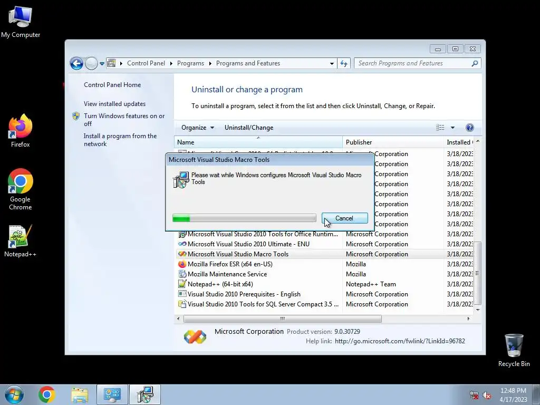Click the vertical scrollbar down arrow
The width and height of the screenshot is (540, 405).
478,310
